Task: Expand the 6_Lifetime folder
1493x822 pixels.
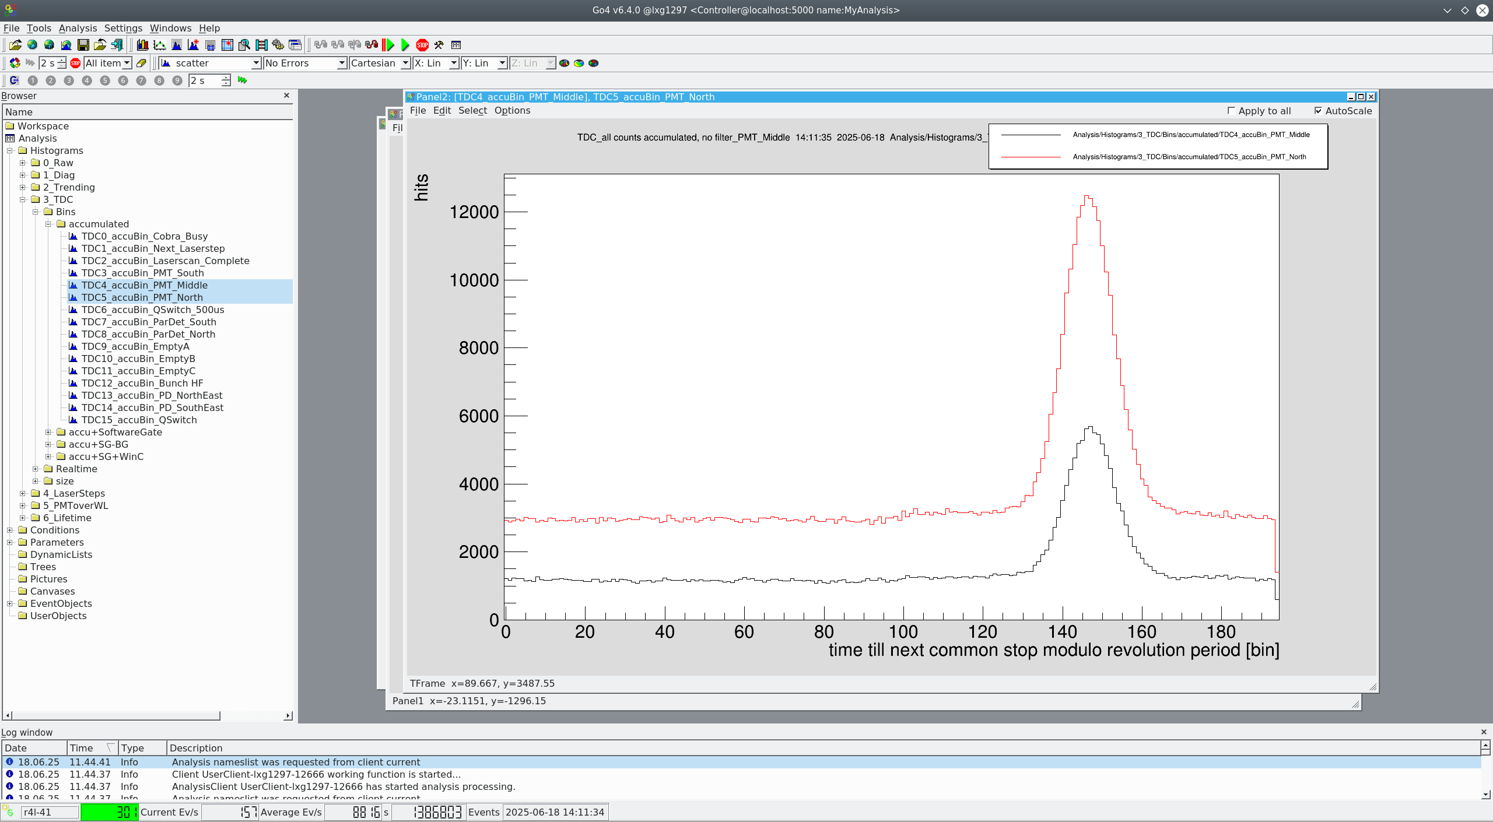Action: (23, 518)
